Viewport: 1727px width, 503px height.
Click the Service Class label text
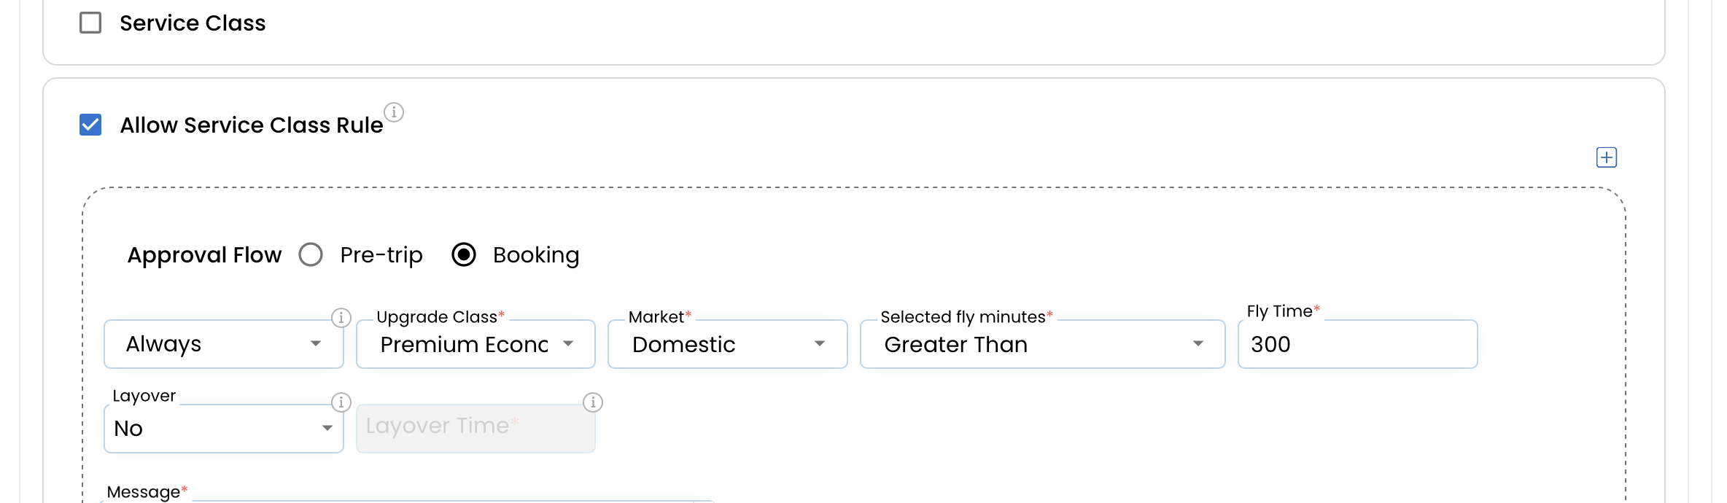tap(193, 23)
